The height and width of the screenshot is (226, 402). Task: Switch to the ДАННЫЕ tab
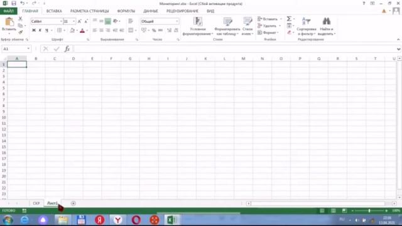pos(151,11)
